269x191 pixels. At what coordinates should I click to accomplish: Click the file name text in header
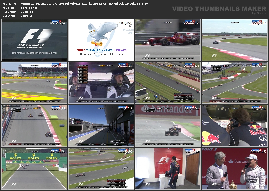pos(85,4)
